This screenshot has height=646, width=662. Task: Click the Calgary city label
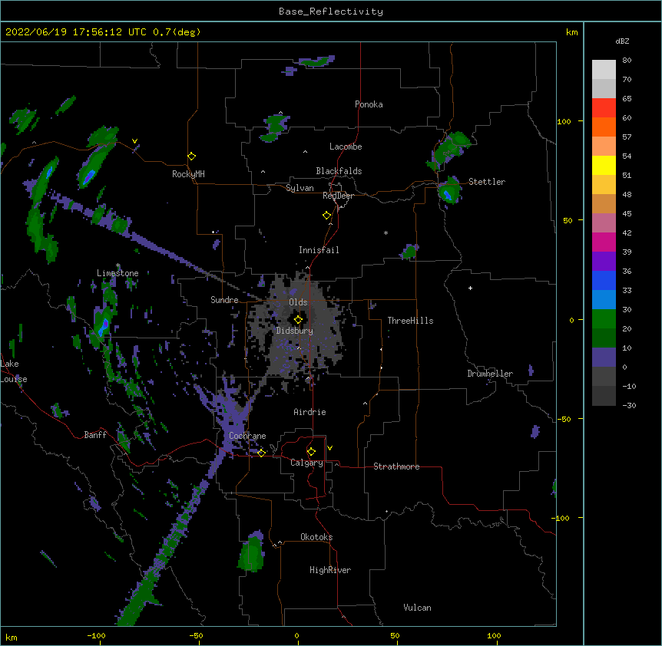[306, 463]
